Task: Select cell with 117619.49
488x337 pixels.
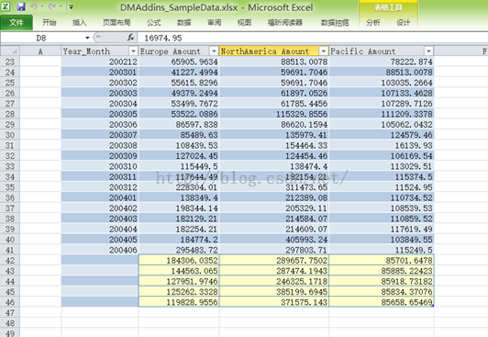Action: pyautogui.click(x=382, y=230)
